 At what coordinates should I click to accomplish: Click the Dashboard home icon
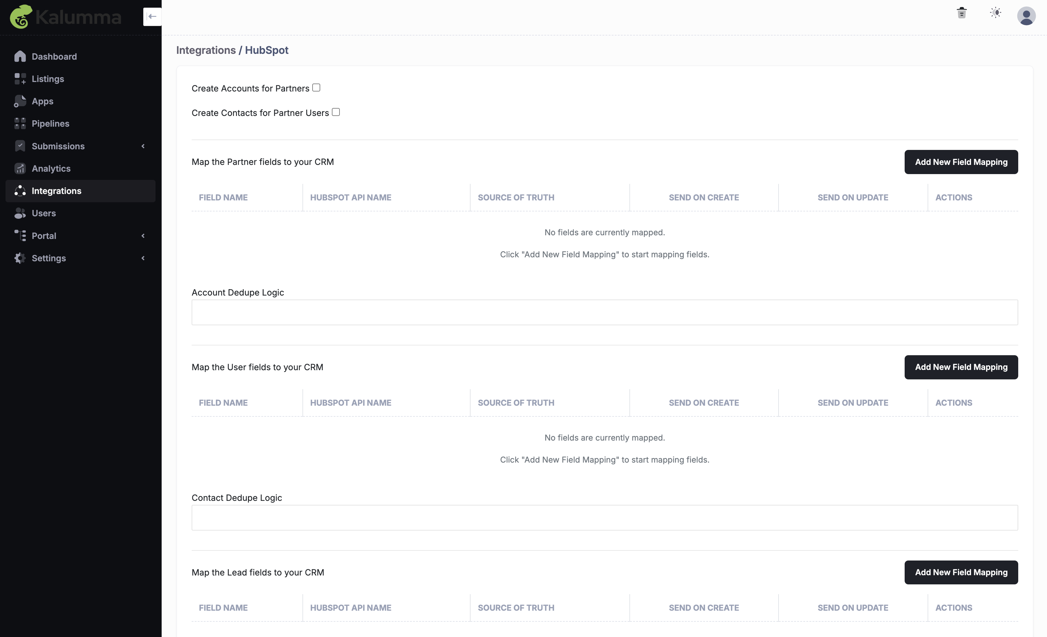(x=20, y=57)
